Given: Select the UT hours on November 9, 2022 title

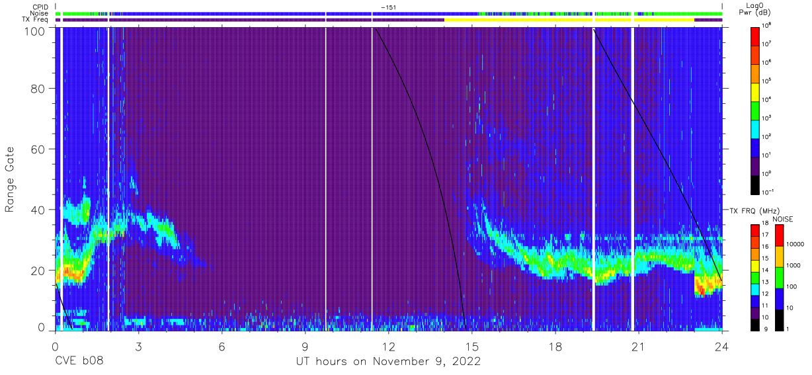Looking at the screenshot, I should 387,362.
